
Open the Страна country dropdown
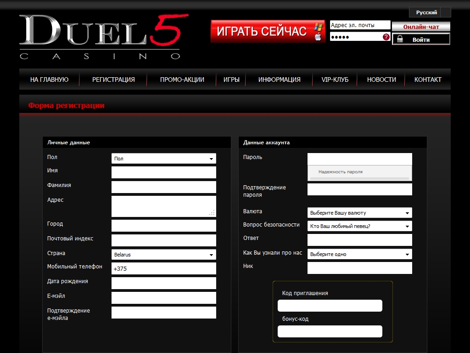[164, 255]
